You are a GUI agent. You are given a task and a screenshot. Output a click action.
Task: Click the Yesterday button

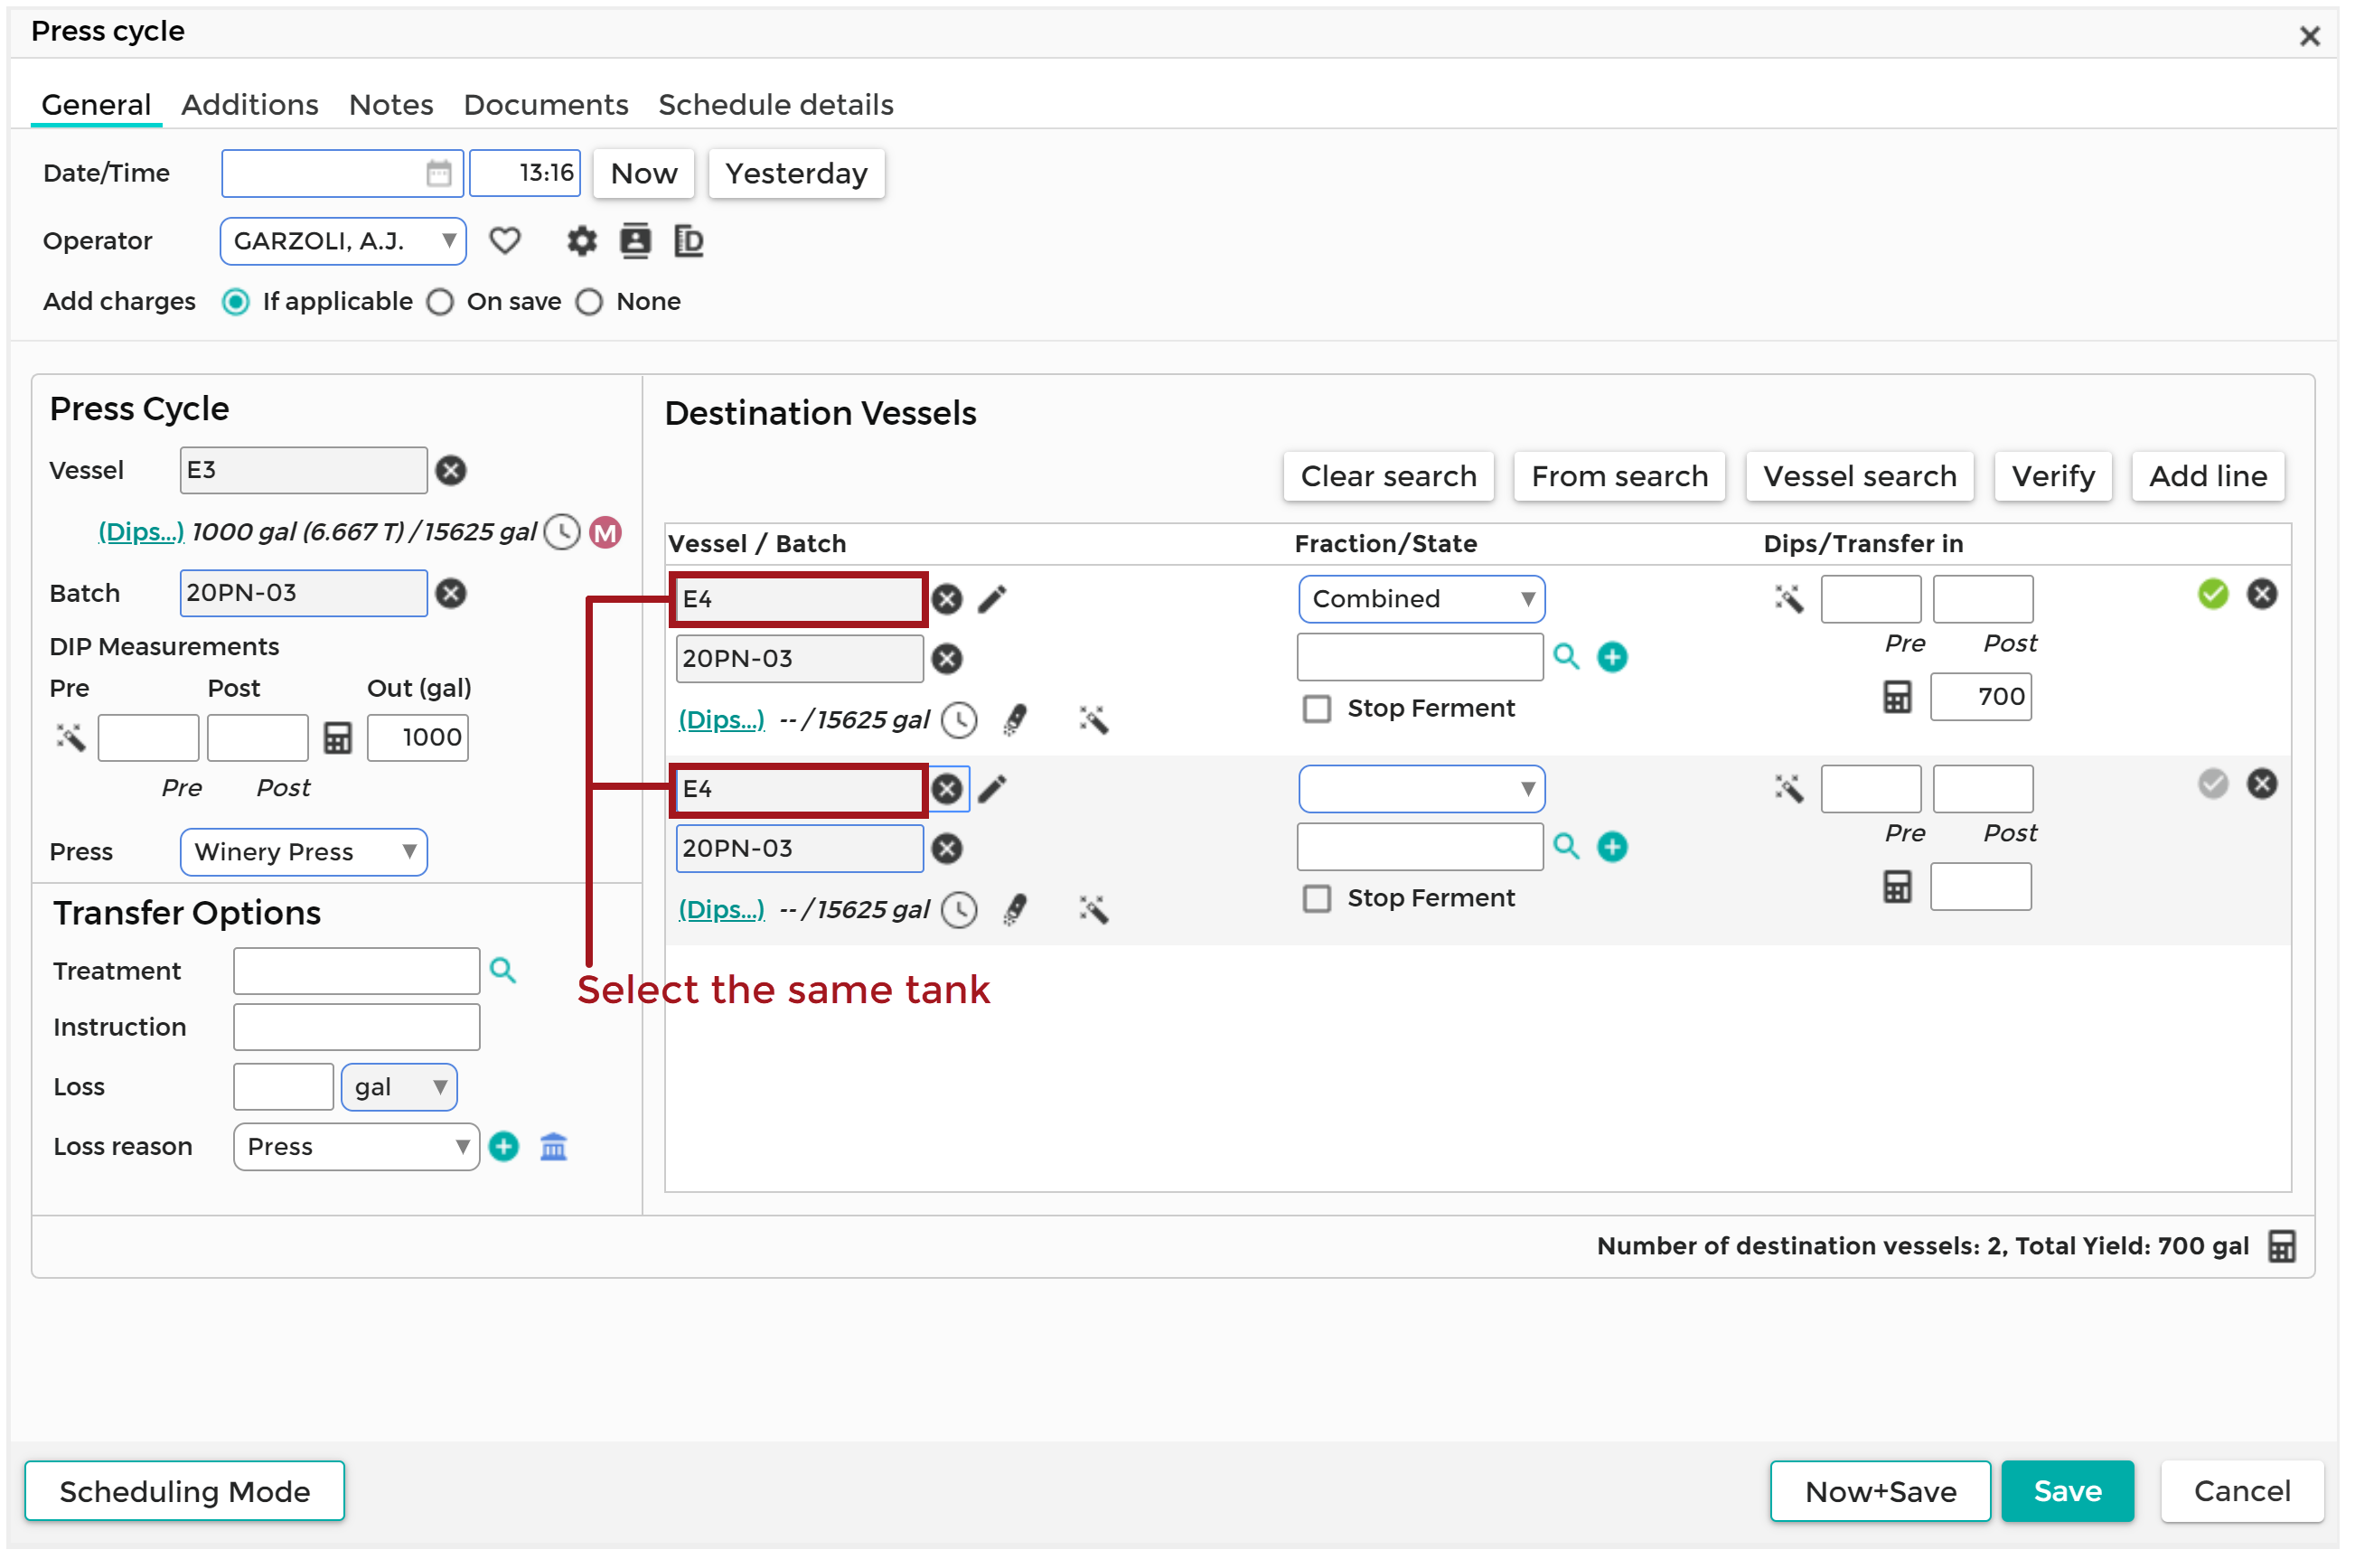pos(796,174)
